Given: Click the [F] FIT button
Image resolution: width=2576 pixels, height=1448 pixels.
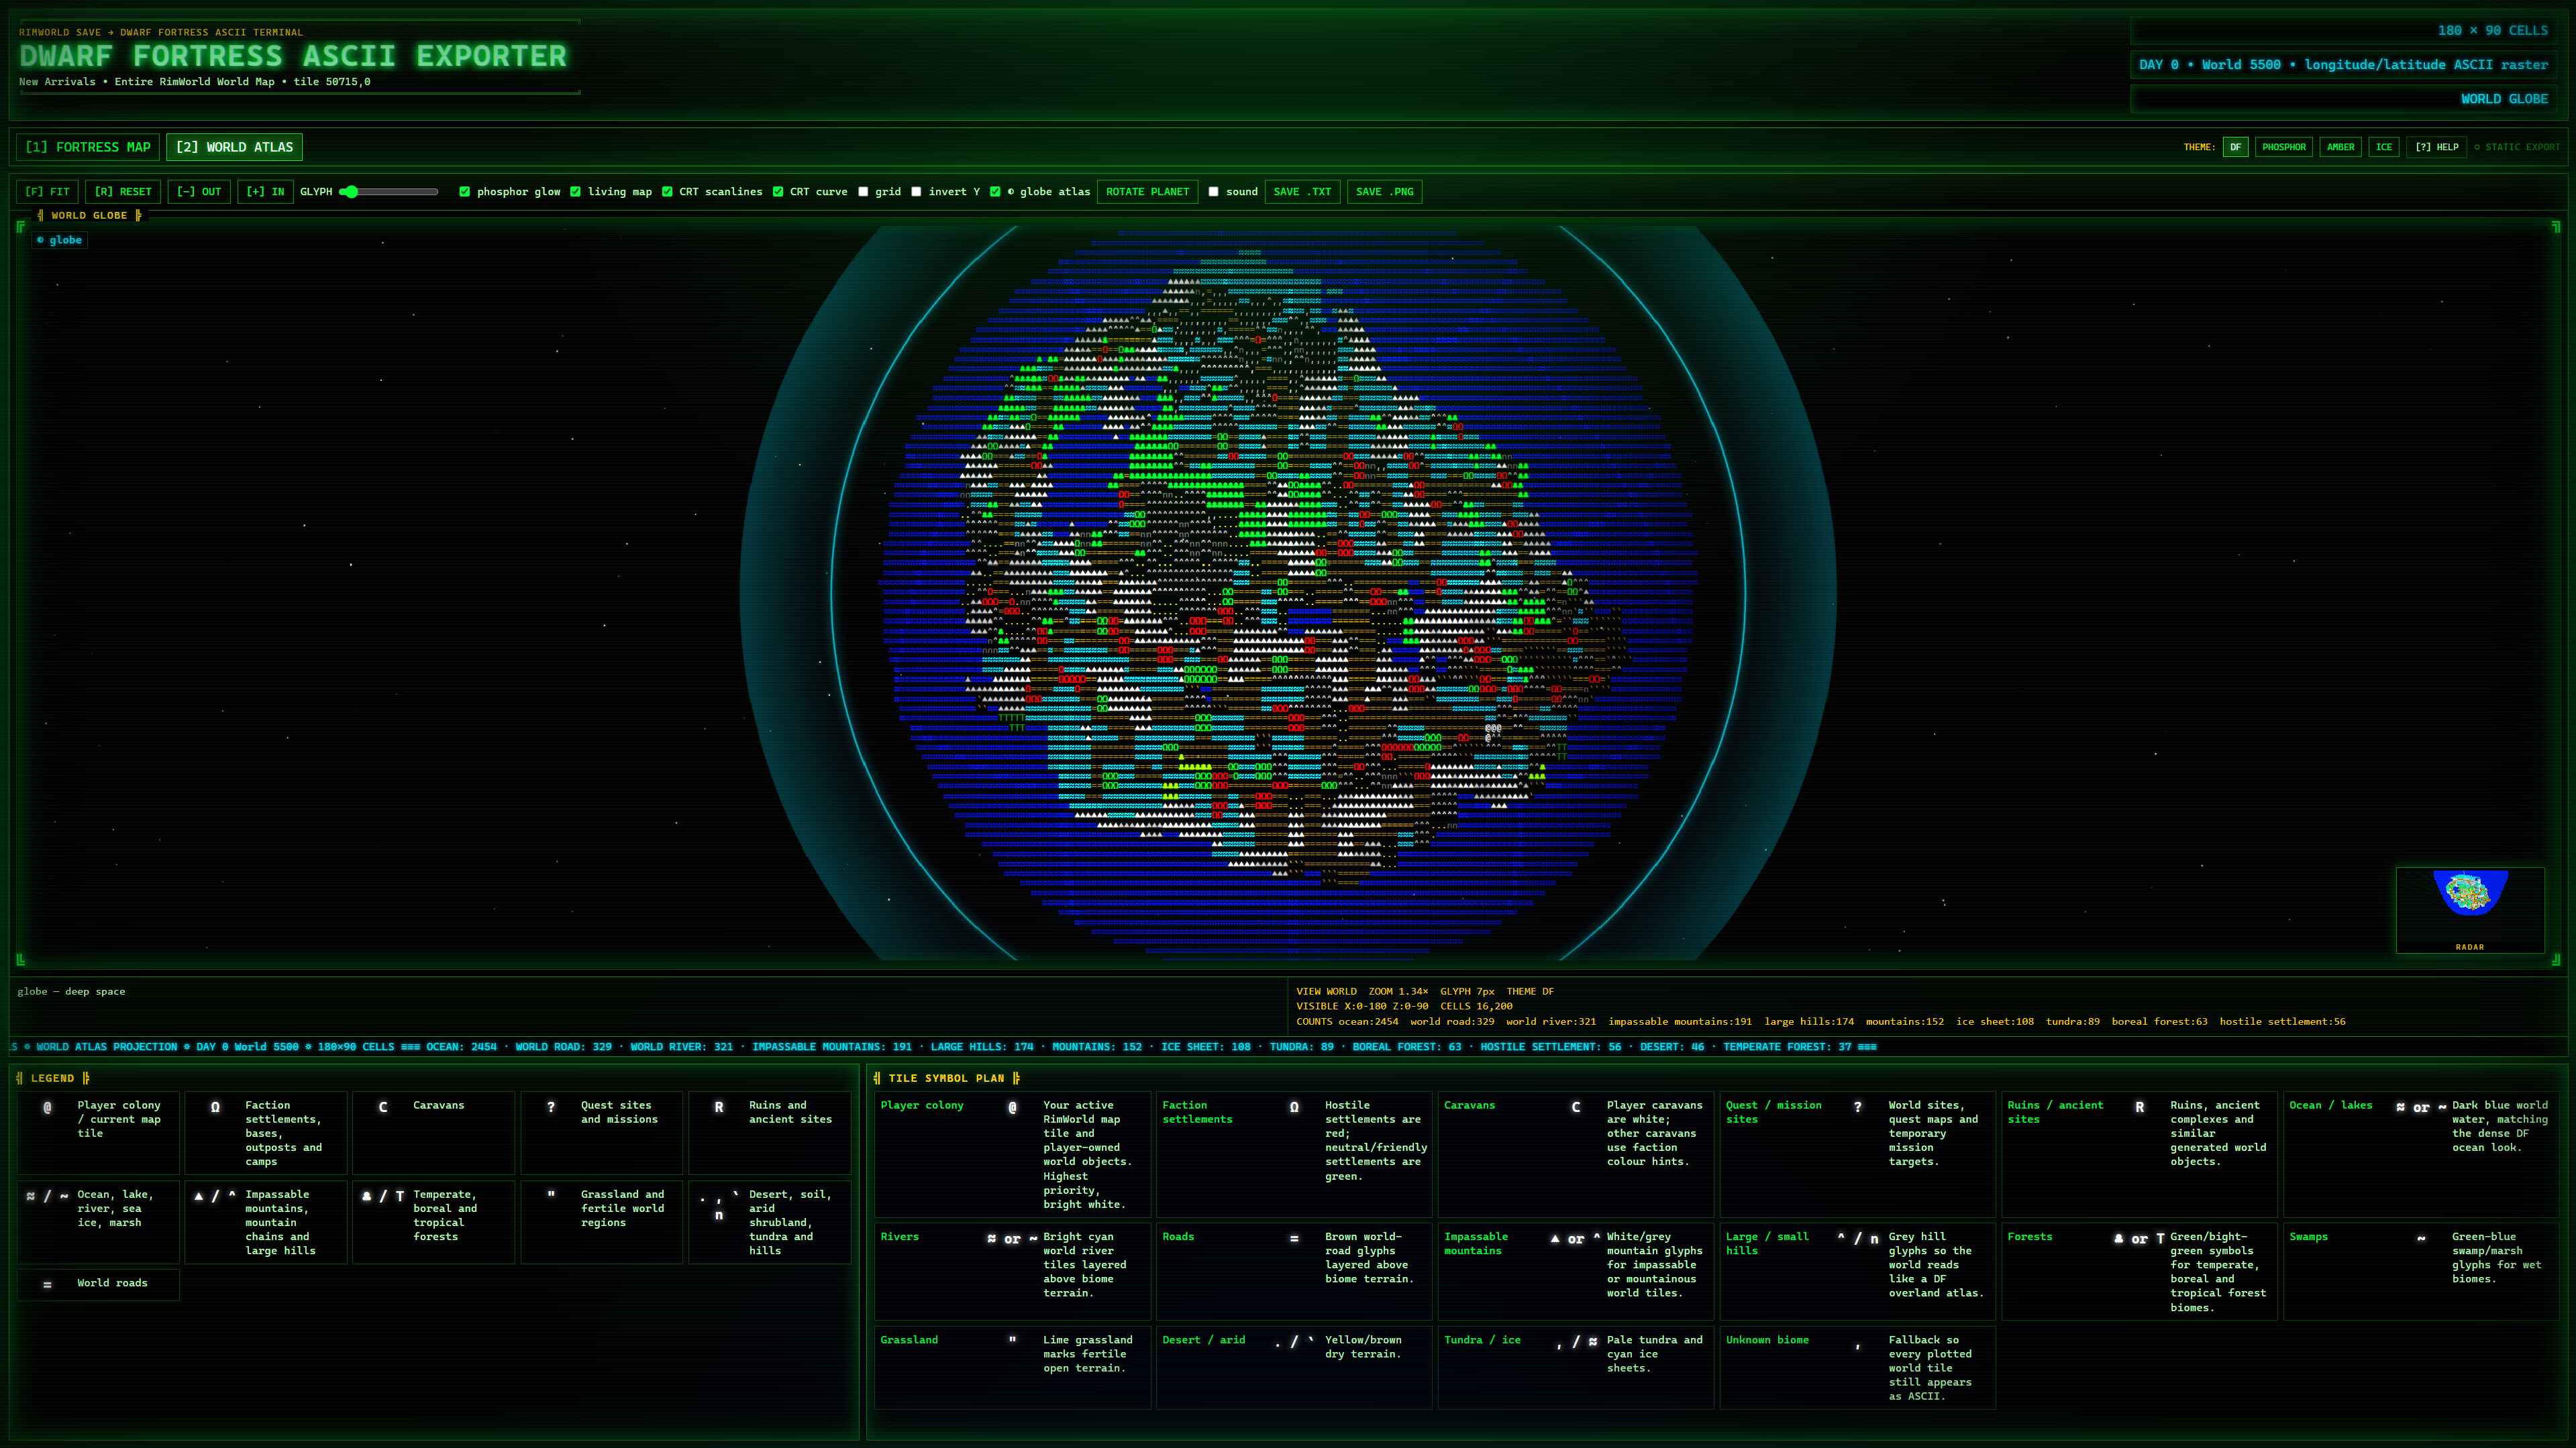Looking at the screenshot, I should tap(47, 192).
